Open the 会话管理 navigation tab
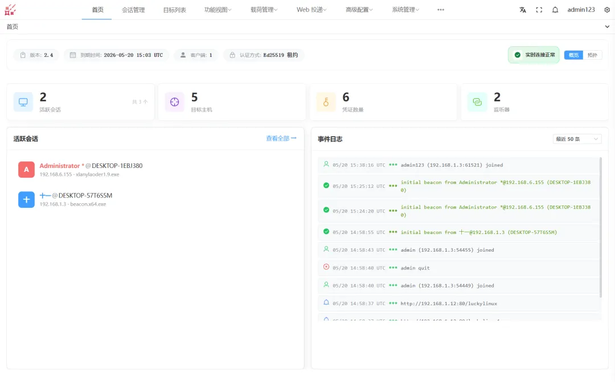Viewport: 615px width, 382px height. pyautogui.click(x=133, y=10)
